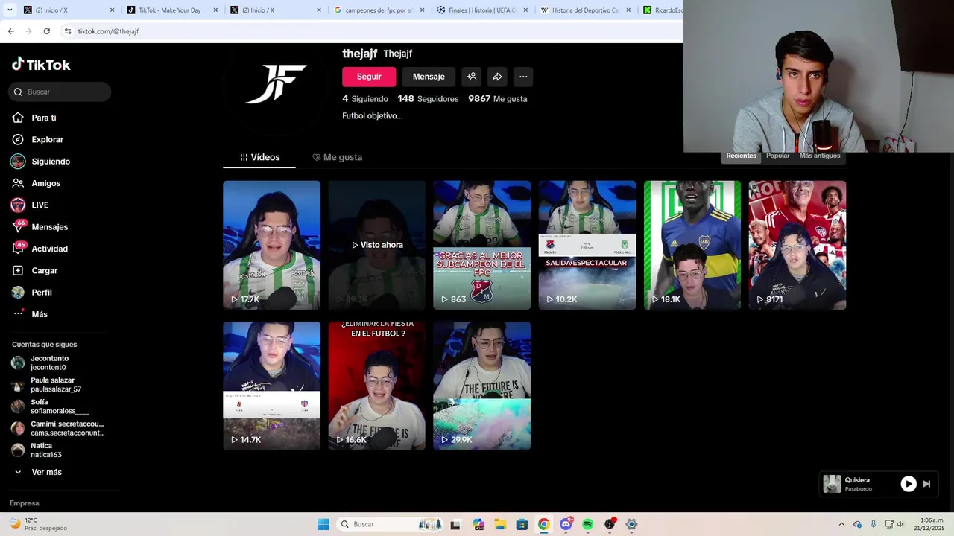The height and width of the screenshot is (536, 954).
Task: Go to Perfil page
Action: (x=32, y=293)
